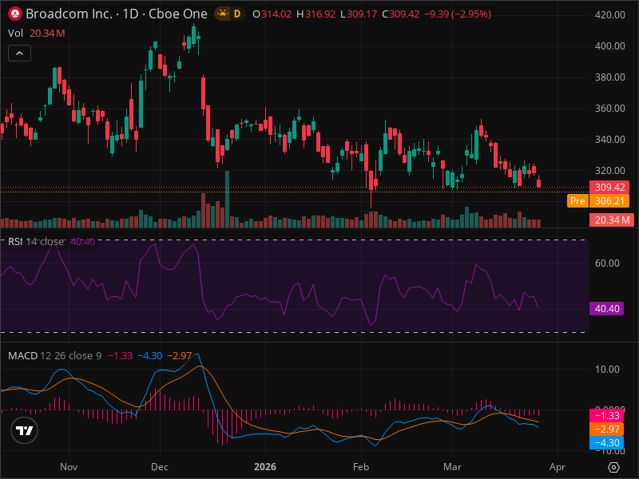Click the 40.40 RSI value label
Screen dimensions: 639x479
(x=606, y=309)
